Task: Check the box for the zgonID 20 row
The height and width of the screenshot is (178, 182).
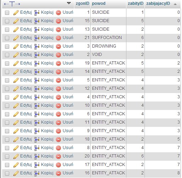Action: 7,156
